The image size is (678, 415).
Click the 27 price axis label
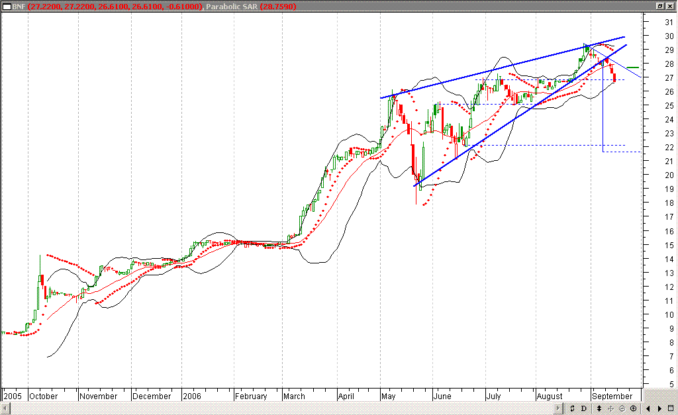click(x=669, y=78)
